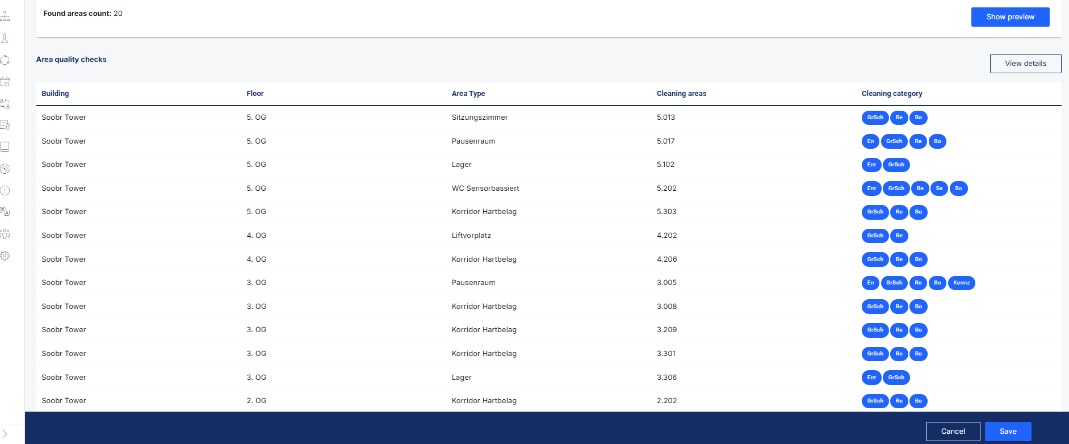The height and width of the screenshot is (444, 1069).
Task: Click the Area Type column header
Action: [x=468, y=94]
